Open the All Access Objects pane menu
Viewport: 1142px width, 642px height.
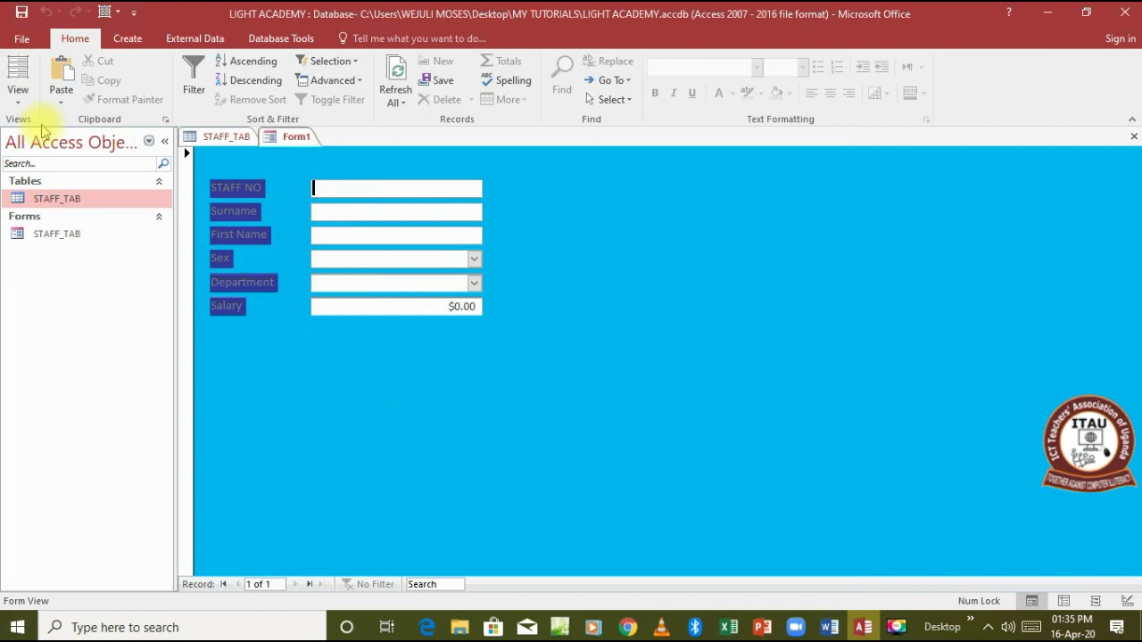pos(149,142)
